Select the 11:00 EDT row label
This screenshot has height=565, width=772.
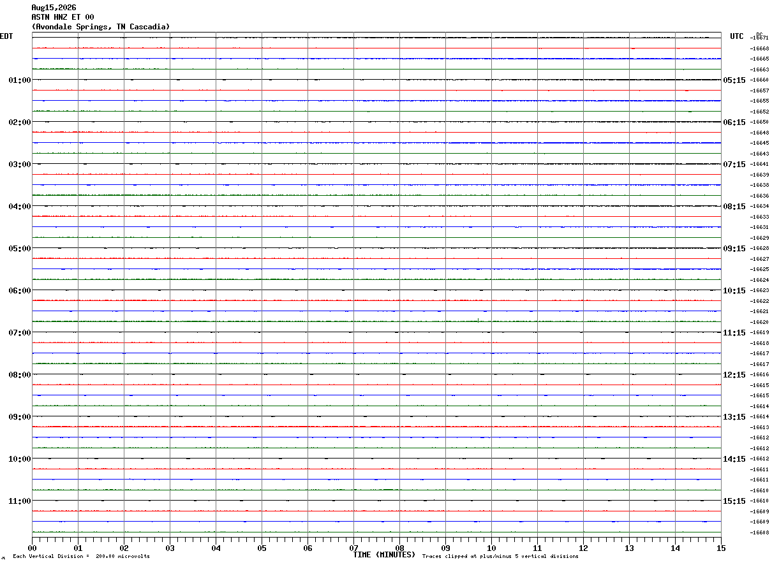click(x=20, y=501)
